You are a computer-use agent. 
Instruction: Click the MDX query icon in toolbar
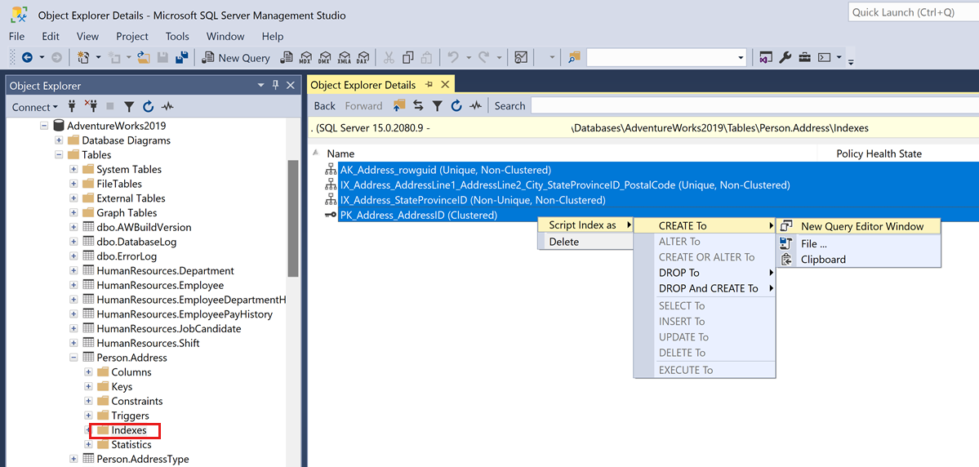click(305, 57)
